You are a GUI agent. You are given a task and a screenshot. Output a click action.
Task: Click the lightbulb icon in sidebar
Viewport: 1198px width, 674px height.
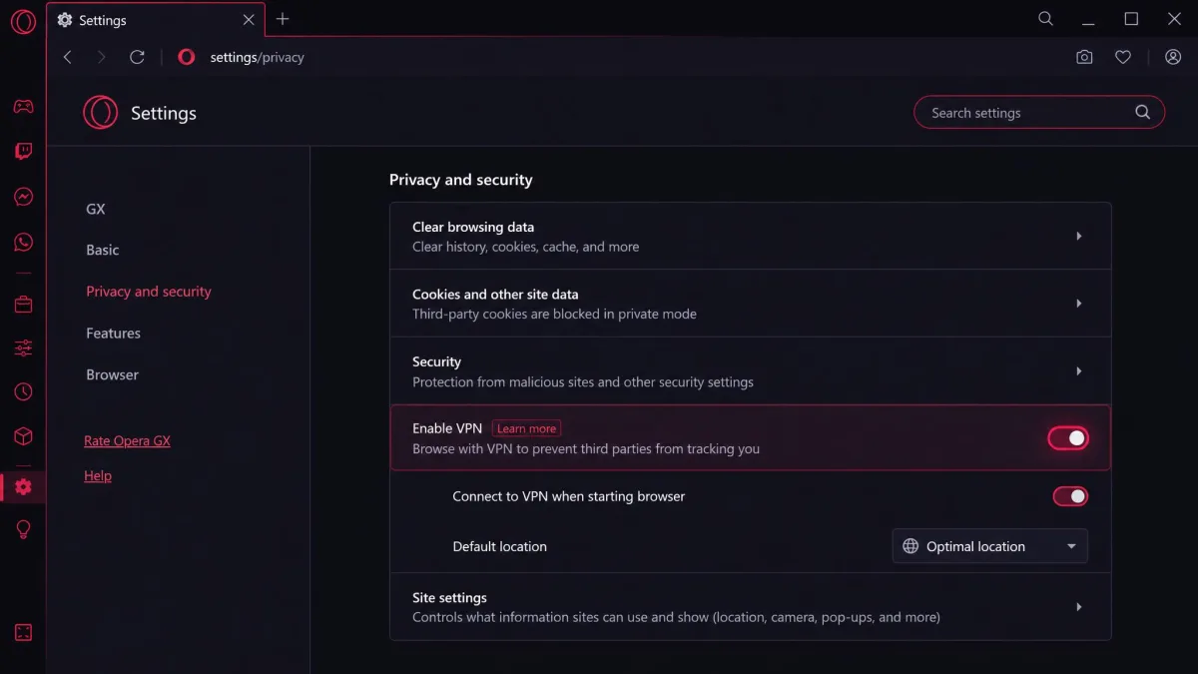click(x=23, y=530)
